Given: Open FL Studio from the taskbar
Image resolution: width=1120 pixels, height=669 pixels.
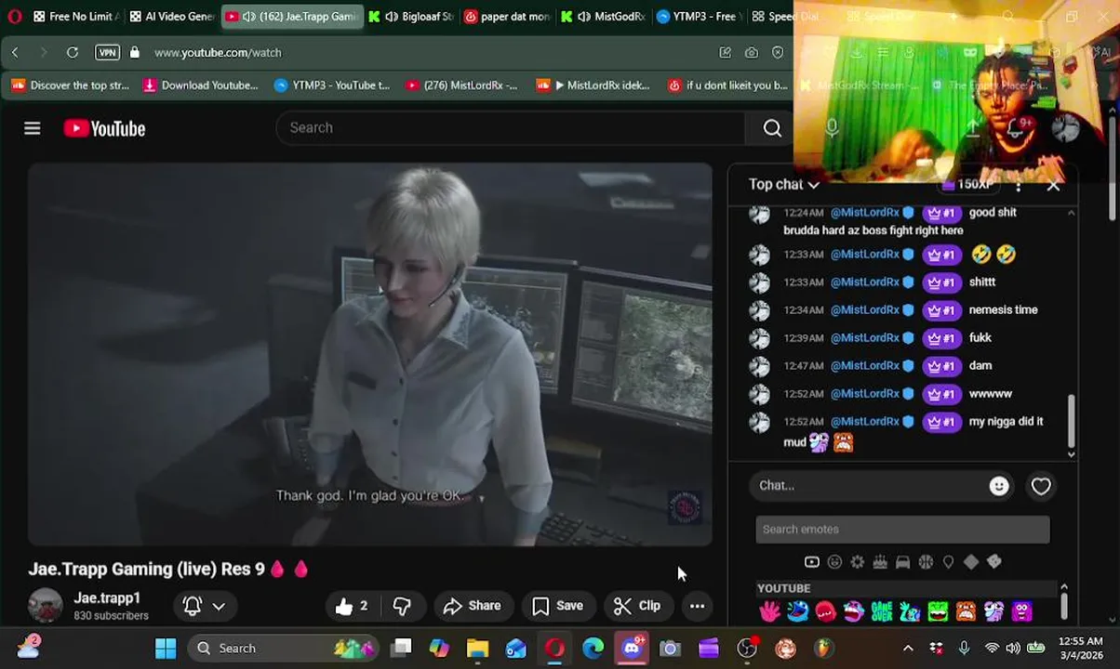Looking at the screenshot, I should [823, 648].
